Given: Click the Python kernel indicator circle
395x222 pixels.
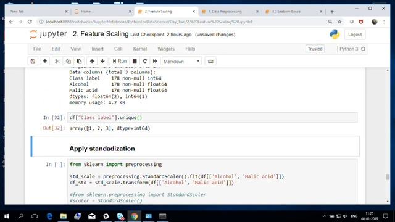Looking at the screenshot, I should tap(363, 49).
